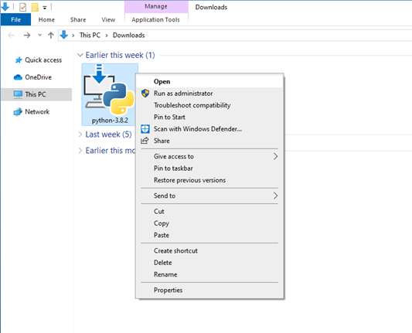Switch to the Share ribbon tab
412x333 pixels.
pyautogui.click(x=78, y=19)
